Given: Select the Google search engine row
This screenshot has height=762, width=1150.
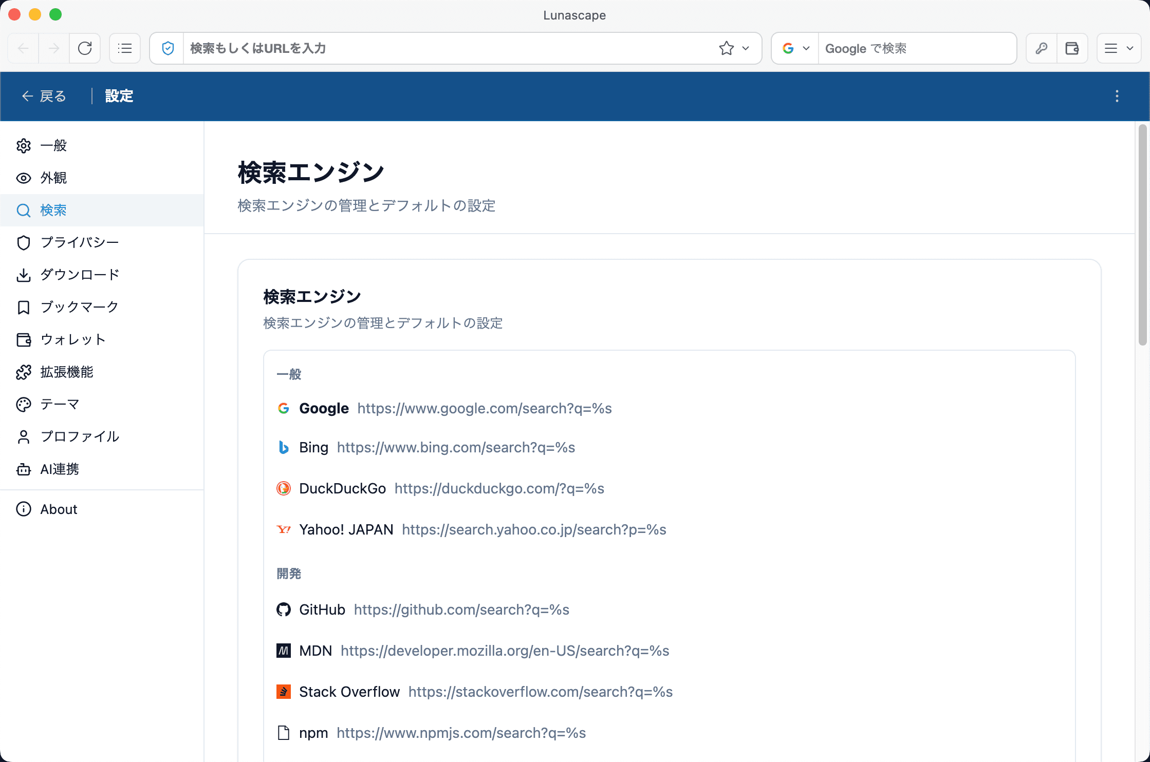Looking at the screenshot, I should [669, 408].
